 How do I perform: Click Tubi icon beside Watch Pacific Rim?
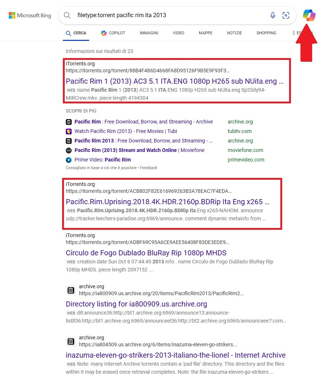[x=69, y=131]
